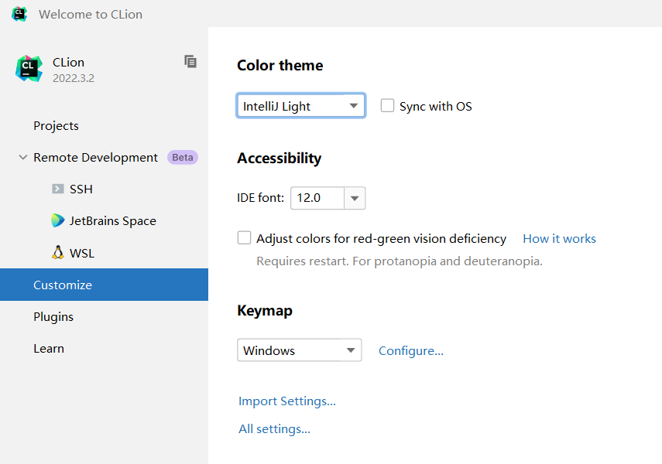The image size is (662, 464).
Task: Click the Beta badge beside Remote Development
Action: point(183,157)
